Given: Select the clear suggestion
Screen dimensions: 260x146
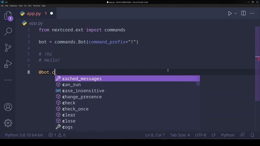Looking at the screenshot, I should tap(127, 115).
